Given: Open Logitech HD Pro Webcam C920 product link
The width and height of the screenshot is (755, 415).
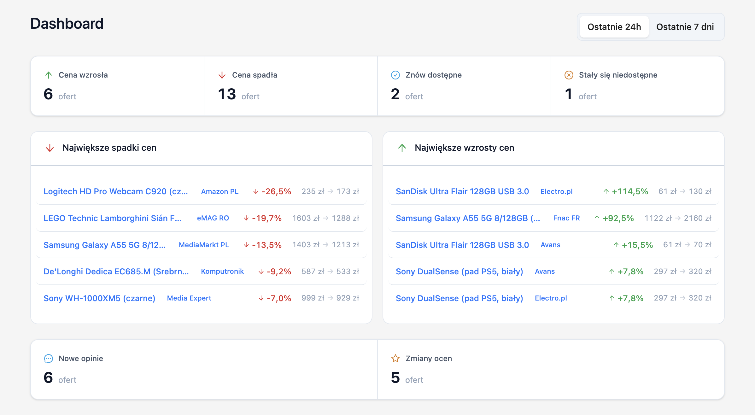Looking at the screenshot, I should [115, 191].
